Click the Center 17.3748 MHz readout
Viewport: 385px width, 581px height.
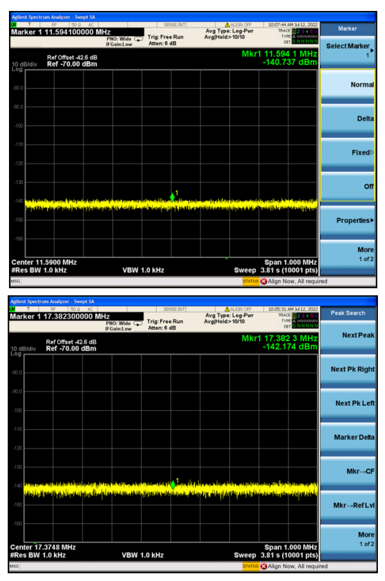(x=43, y=548)
